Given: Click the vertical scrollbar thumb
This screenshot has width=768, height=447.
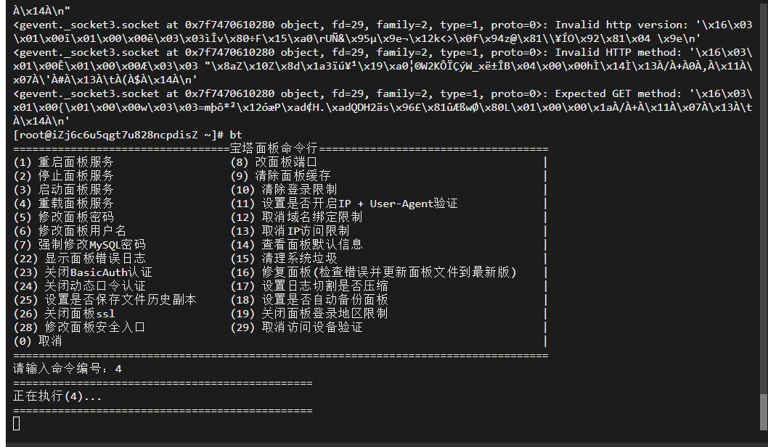Looking at the screenshot, I should (x=763, y=412).
